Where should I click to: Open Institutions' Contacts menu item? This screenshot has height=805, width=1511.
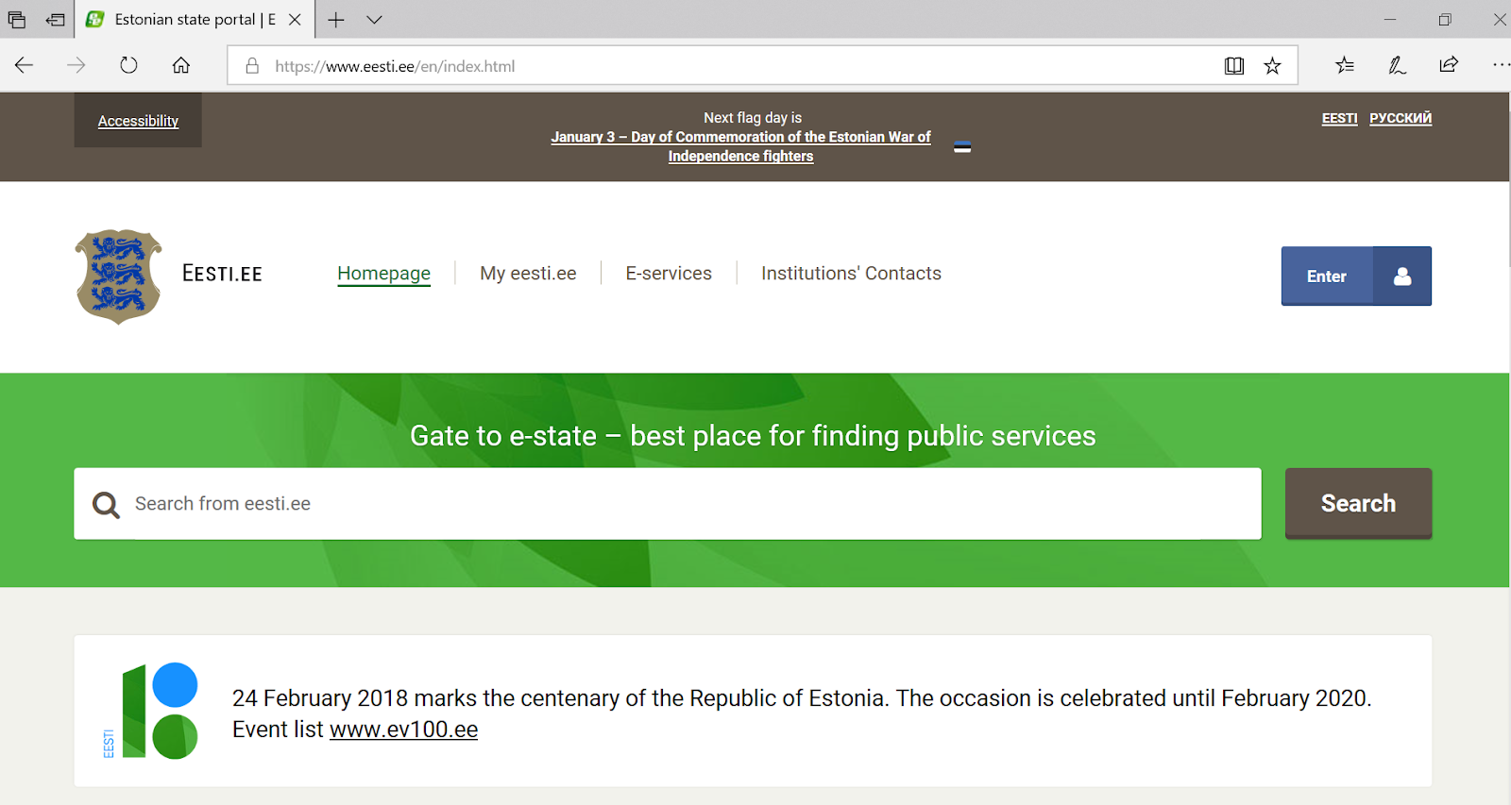click(x=851, y=273)
